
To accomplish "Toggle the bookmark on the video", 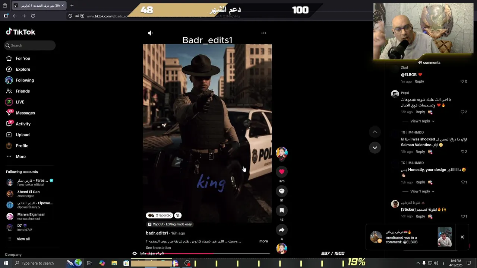I will [x=282, y=210].
